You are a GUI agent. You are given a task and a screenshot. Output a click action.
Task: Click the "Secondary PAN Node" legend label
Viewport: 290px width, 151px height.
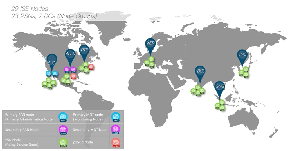22,130
